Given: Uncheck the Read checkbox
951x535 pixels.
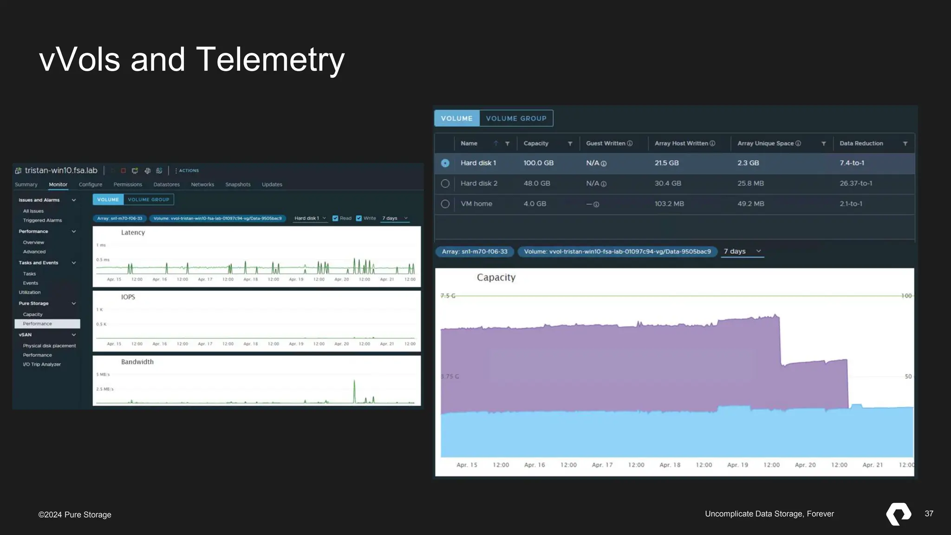Looking at the screenshot, I should (x=335, y=218).
